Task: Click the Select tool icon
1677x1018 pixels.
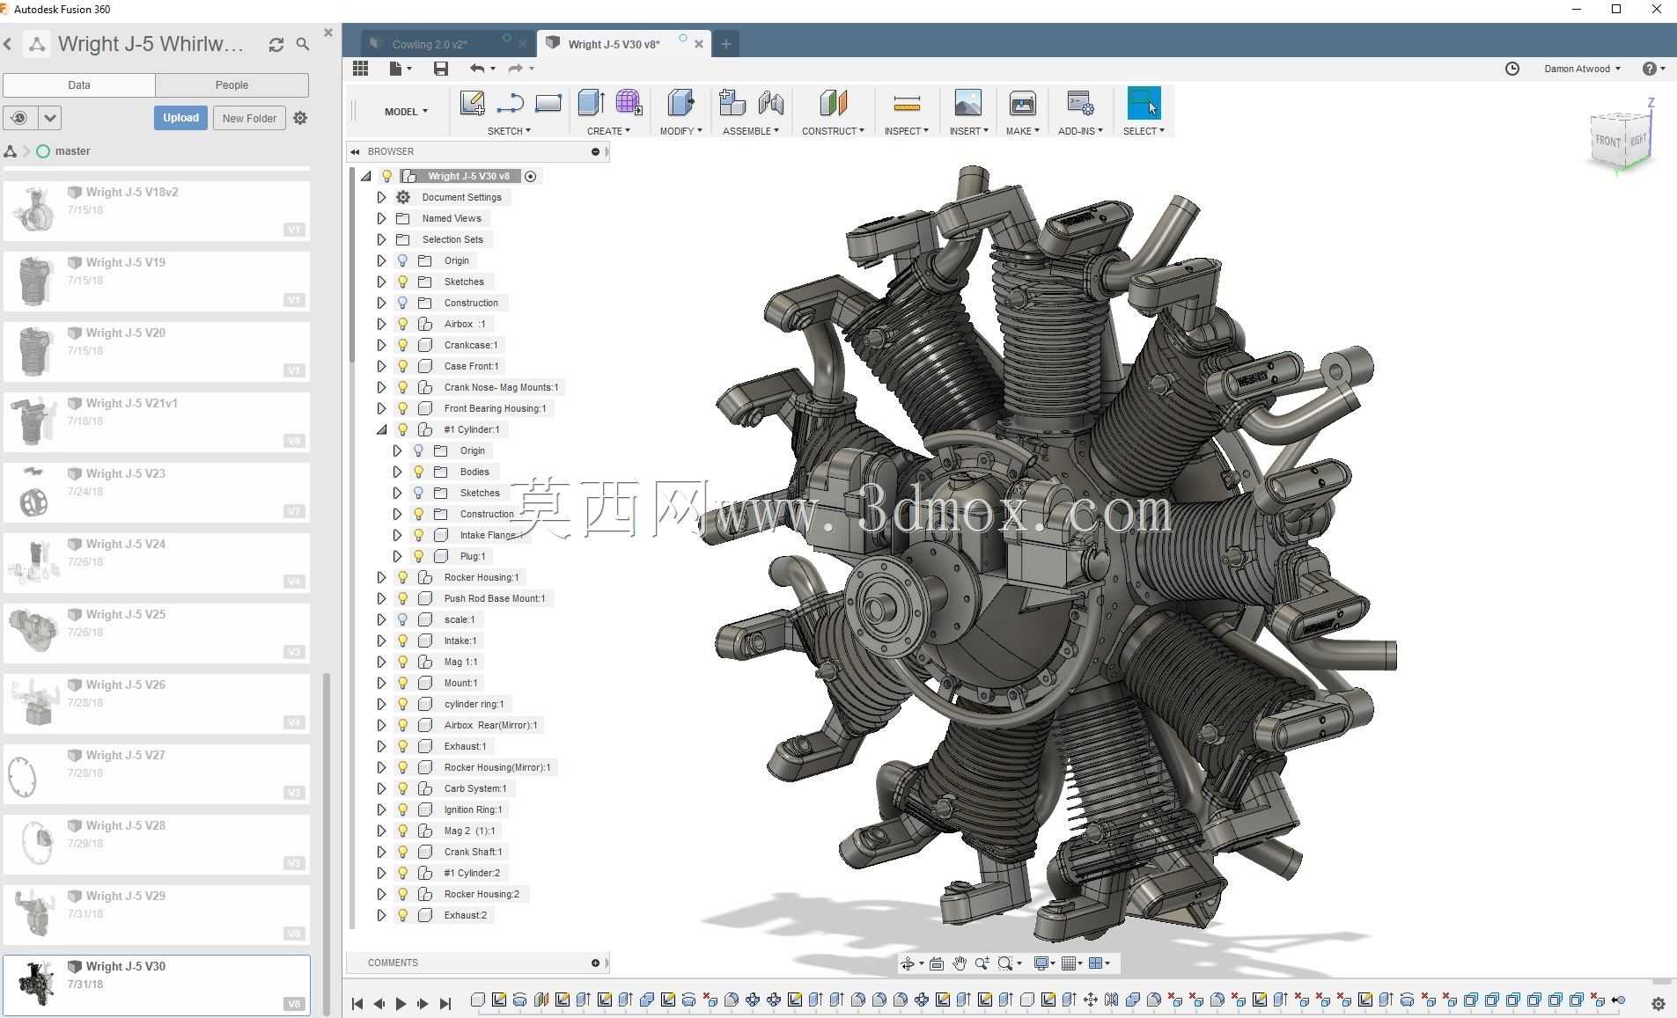Action: click(1144, 103)
